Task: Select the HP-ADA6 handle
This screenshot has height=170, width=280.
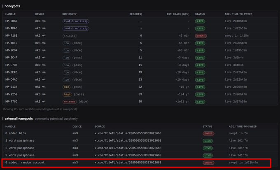Action: [x=11, y=28]
